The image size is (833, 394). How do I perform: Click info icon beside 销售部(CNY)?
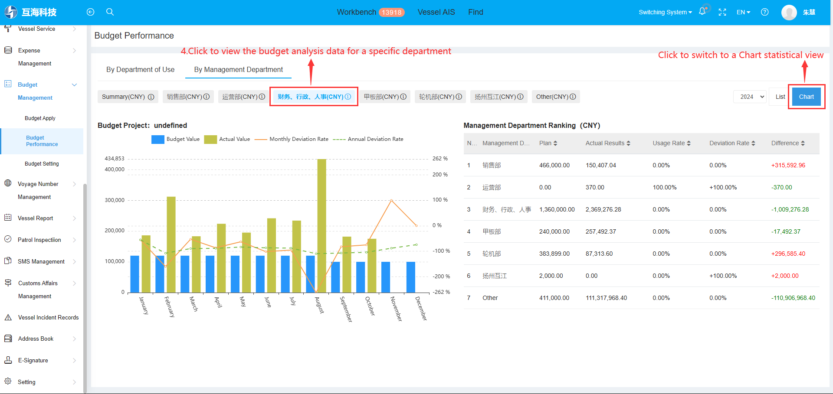coord(207,97)
